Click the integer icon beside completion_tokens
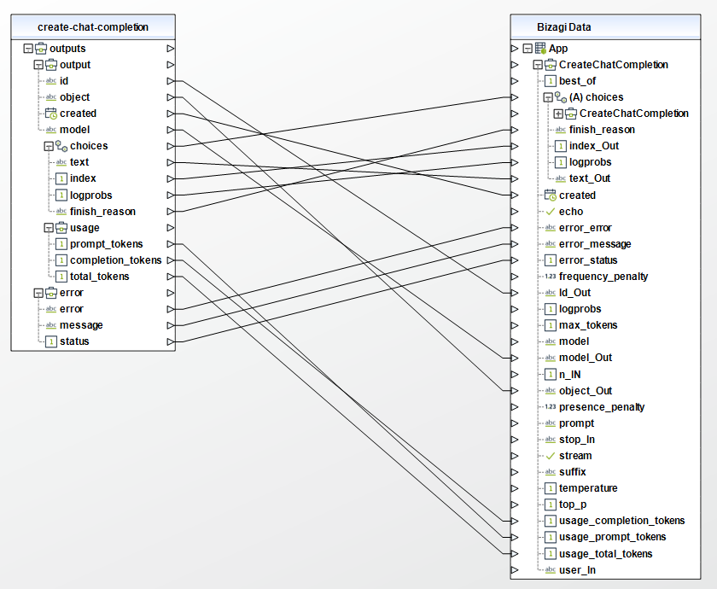The height and width of the screenshot is (589, 717). pyautogui.click(x=61, y=260)
